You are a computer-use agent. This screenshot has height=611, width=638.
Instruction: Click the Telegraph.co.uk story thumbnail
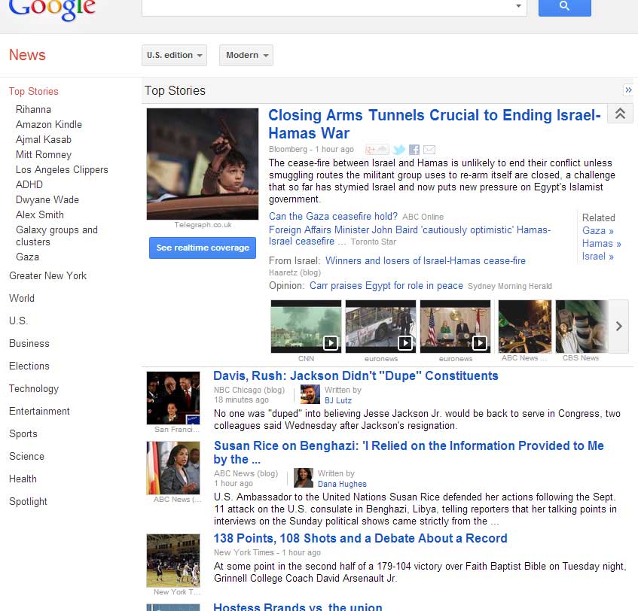202,164
